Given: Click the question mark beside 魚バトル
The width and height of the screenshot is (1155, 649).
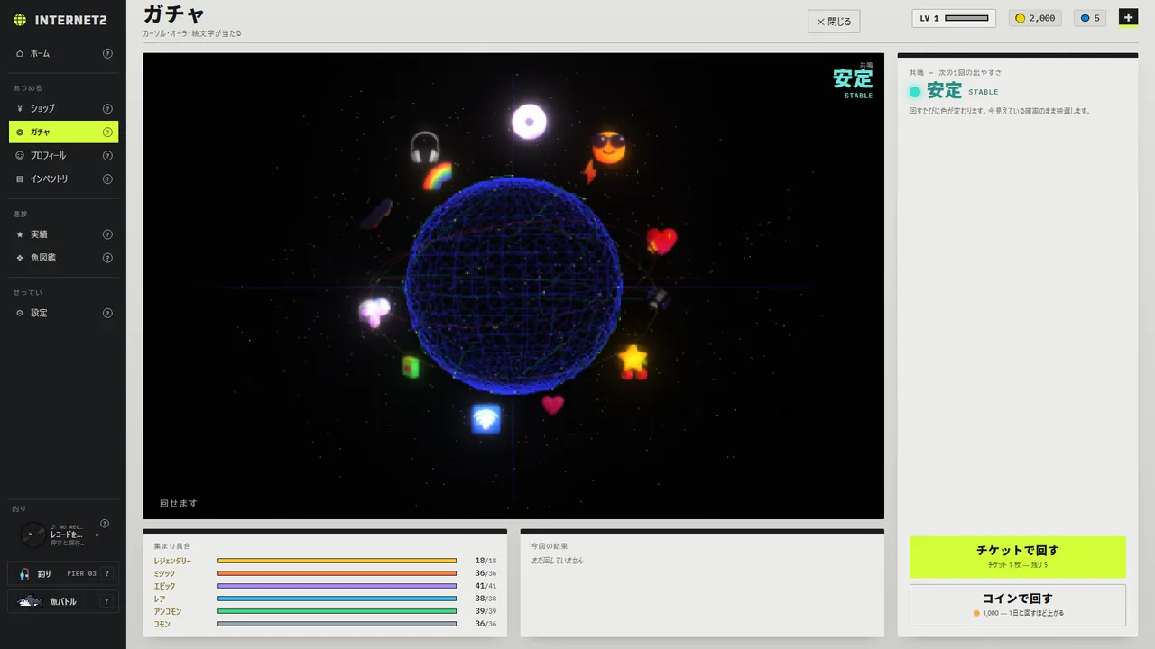Looking at the screenshot, I should click(x=107, y=601).
